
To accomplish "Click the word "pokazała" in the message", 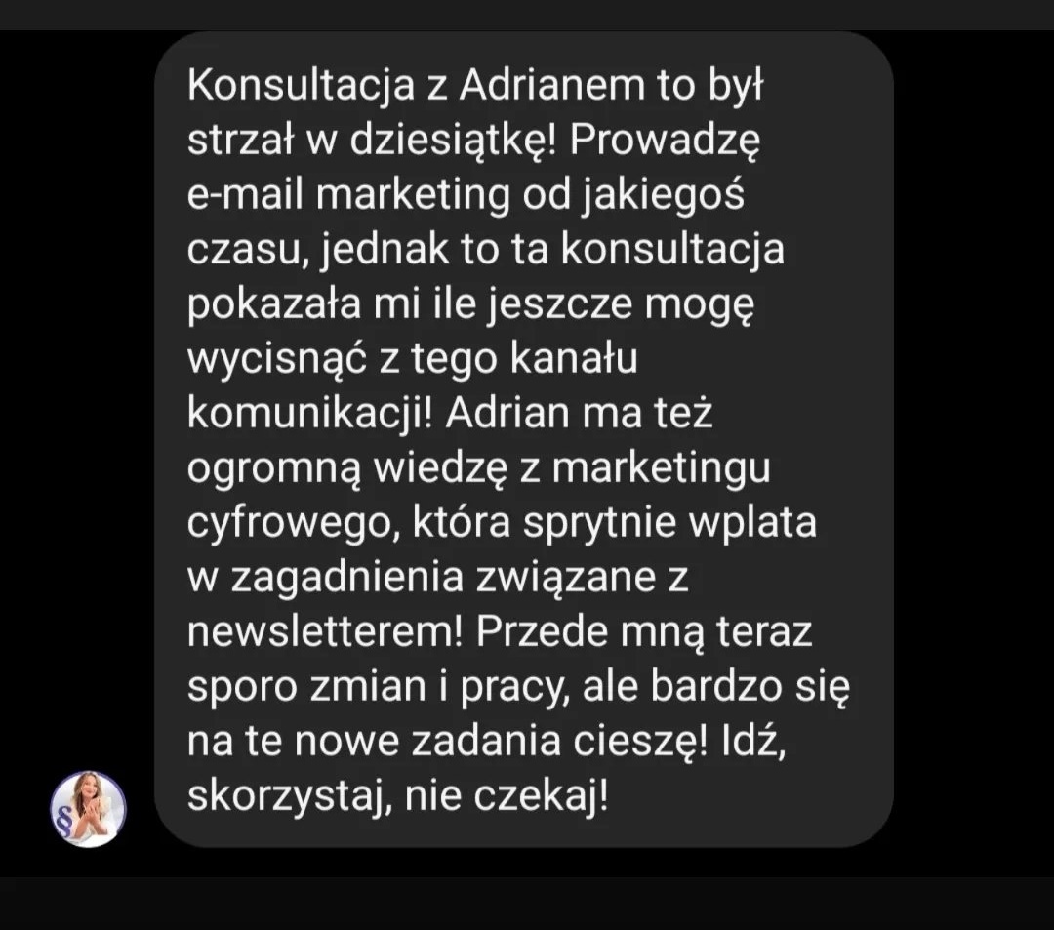I will coord(274,304).
